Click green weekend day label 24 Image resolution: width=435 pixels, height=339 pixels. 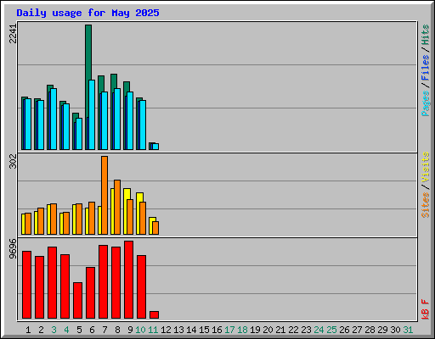point(319,330)
